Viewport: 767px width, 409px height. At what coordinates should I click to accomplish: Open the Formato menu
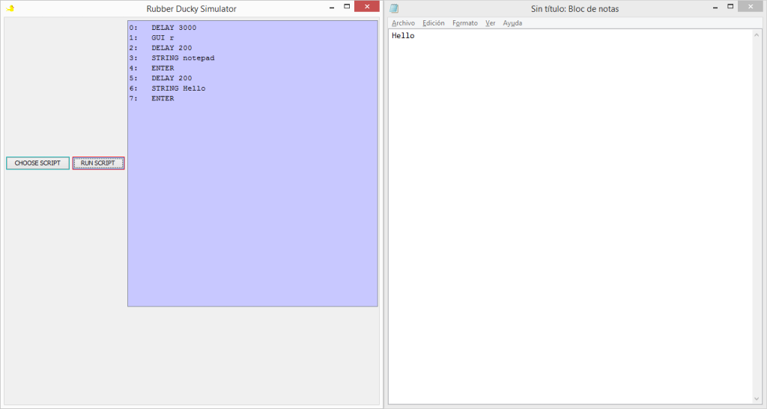[464, 23]
